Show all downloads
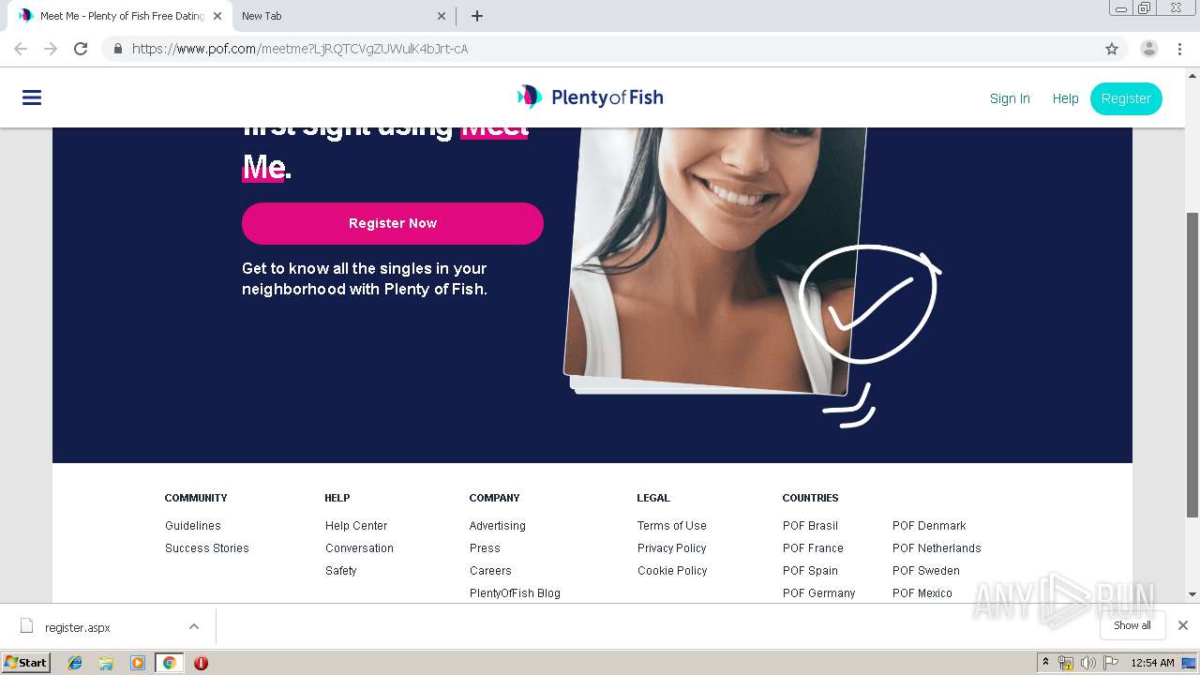1200x675 pixels. pyautogui.click(x=1132, y=625)
